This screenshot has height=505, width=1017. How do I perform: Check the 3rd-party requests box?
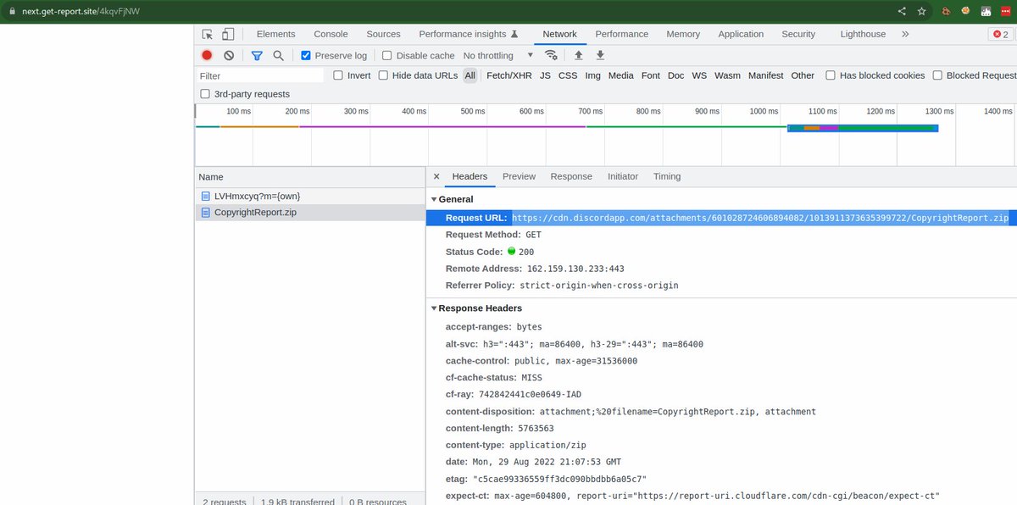(x=205, y=94)
